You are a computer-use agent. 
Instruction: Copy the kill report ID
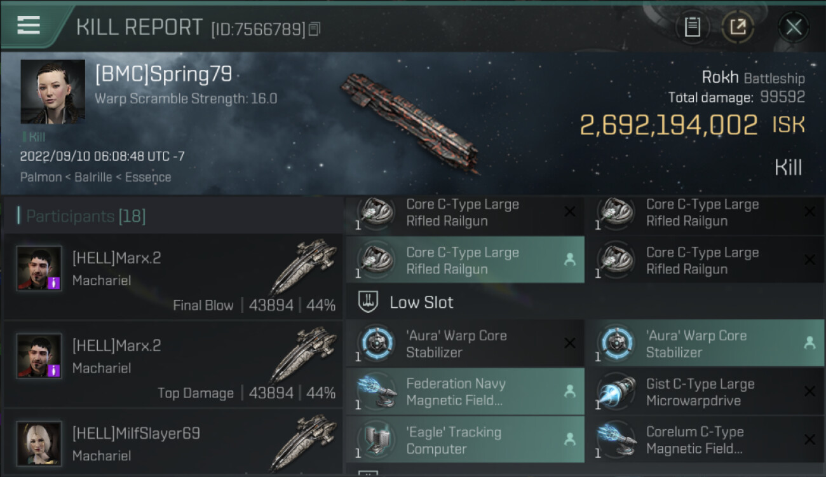[x=315, y=29]
